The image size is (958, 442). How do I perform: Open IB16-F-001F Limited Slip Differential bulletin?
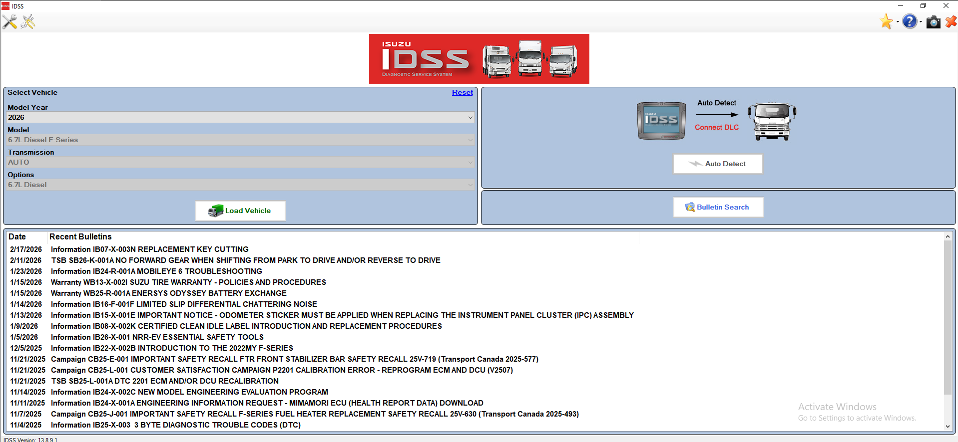click(184, 304)
